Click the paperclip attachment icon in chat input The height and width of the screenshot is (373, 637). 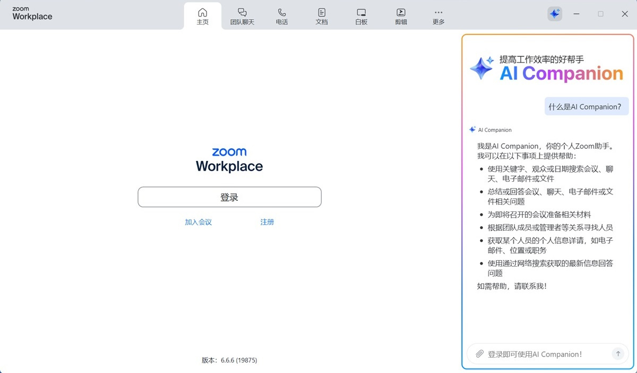point(479,354)
